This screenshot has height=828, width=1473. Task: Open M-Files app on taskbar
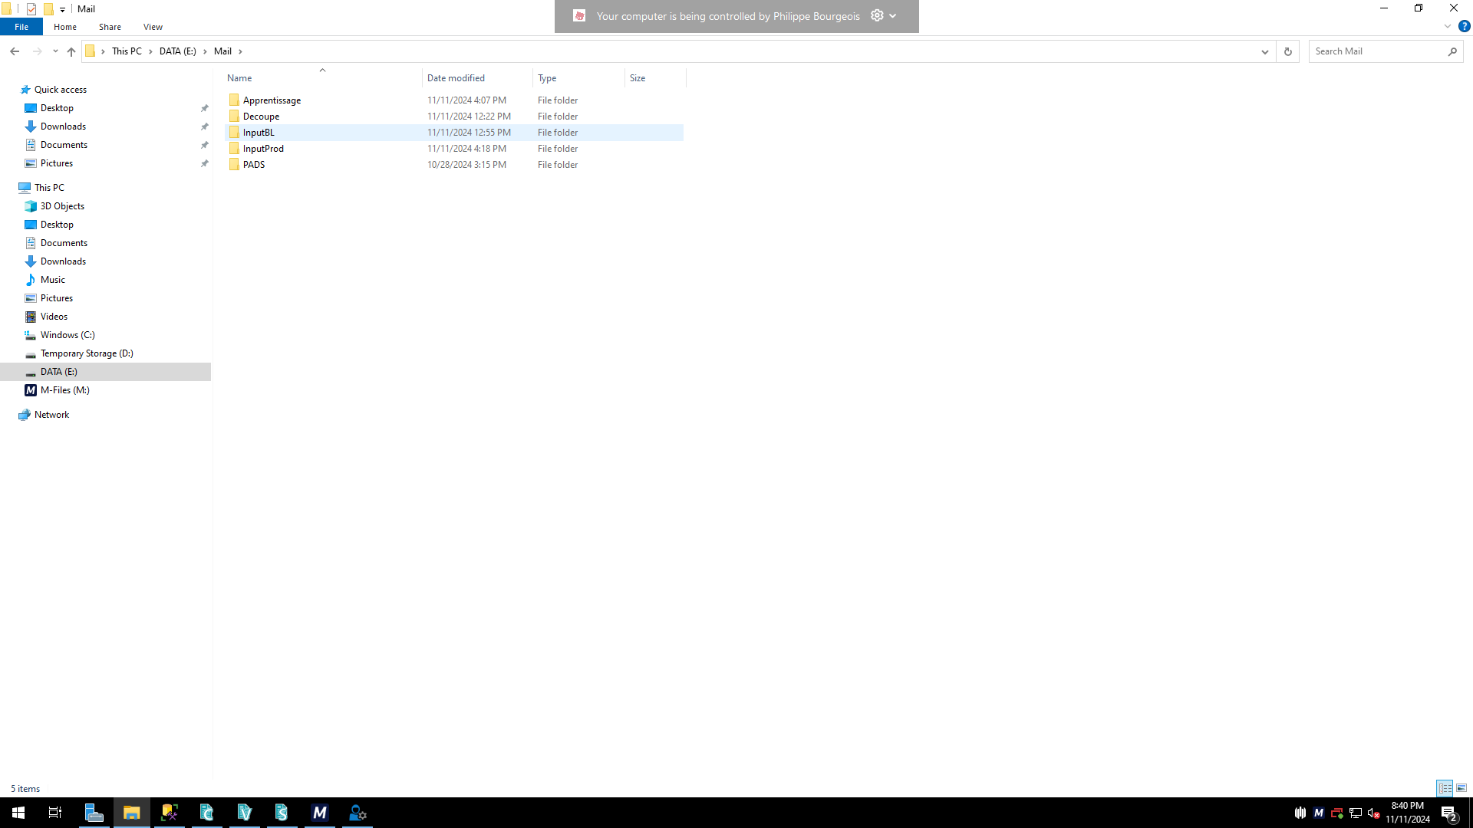(x=320, y=813)
